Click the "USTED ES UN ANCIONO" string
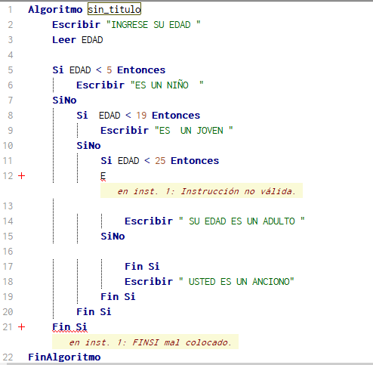Viewport: 373px width, 365px height. coord(236,282)
